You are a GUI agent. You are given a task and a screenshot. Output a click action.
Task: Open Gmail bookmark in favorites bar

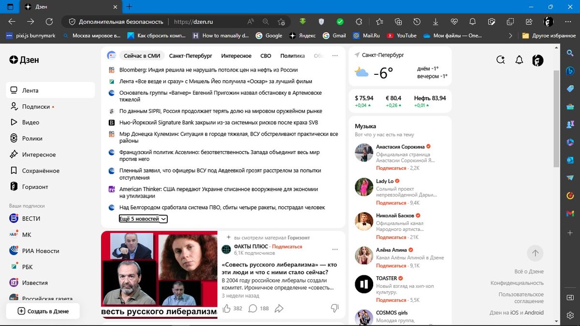coord(334,35)
